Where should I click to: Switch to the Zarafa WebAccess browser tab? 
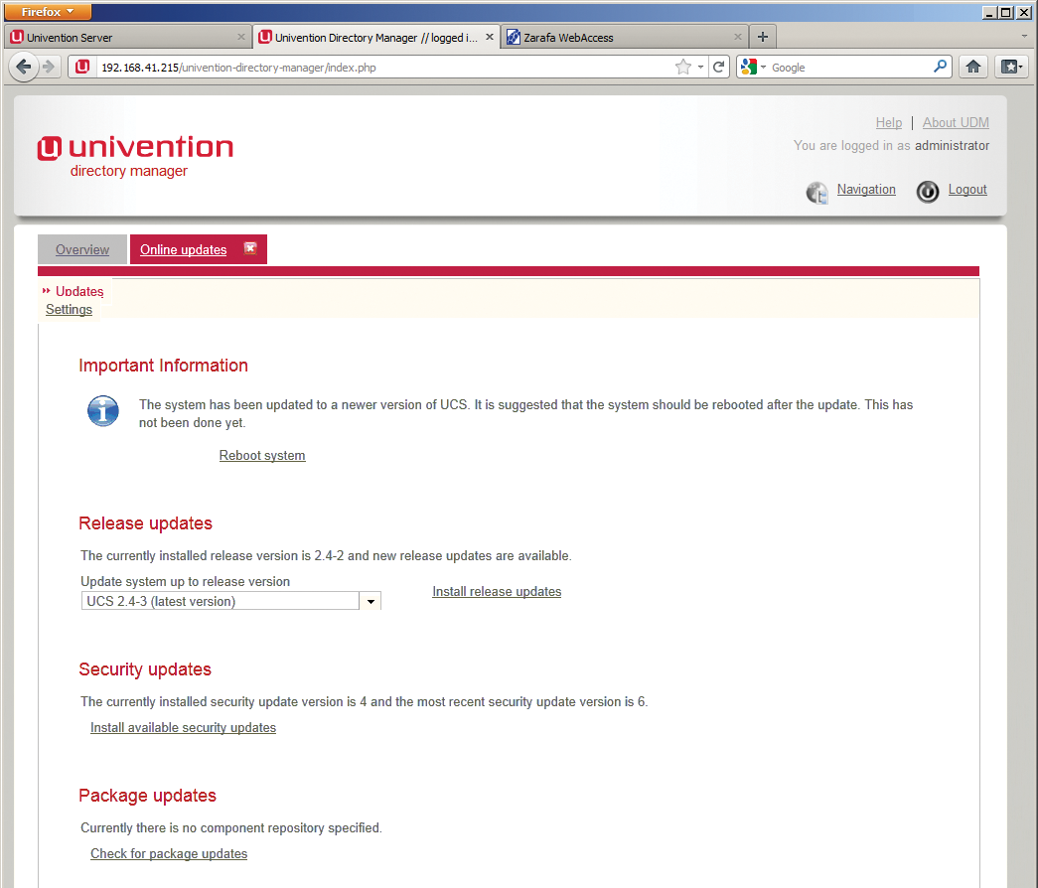[x=616, y=38]
